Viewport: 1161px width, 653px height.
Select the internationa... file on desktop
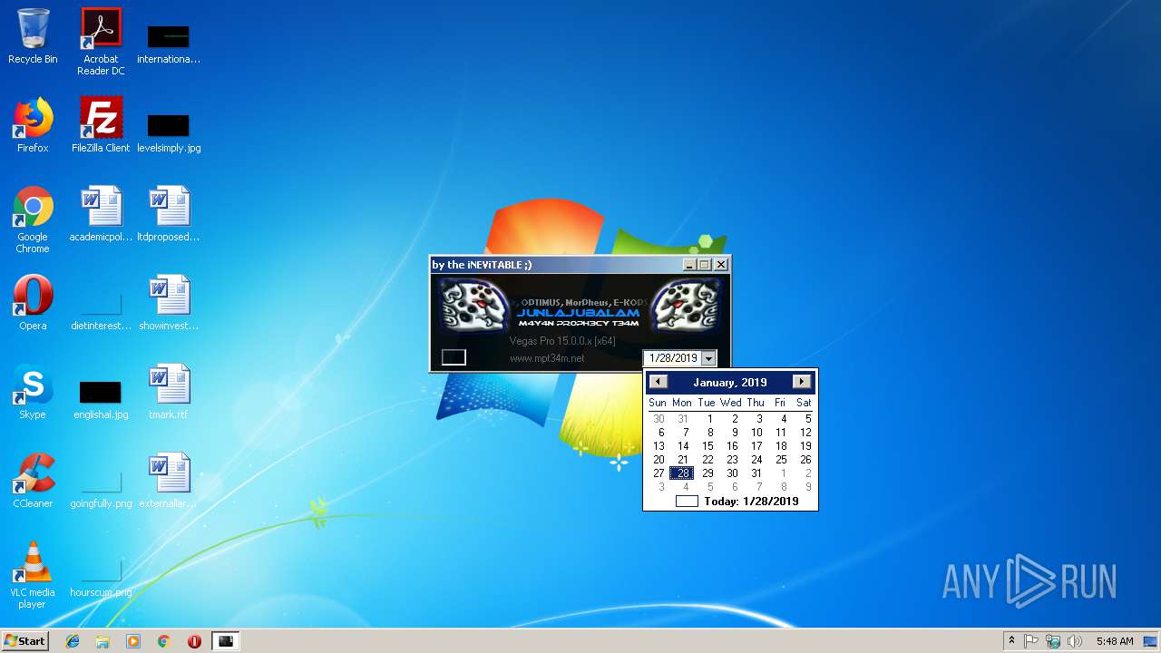tap(169, 44)
